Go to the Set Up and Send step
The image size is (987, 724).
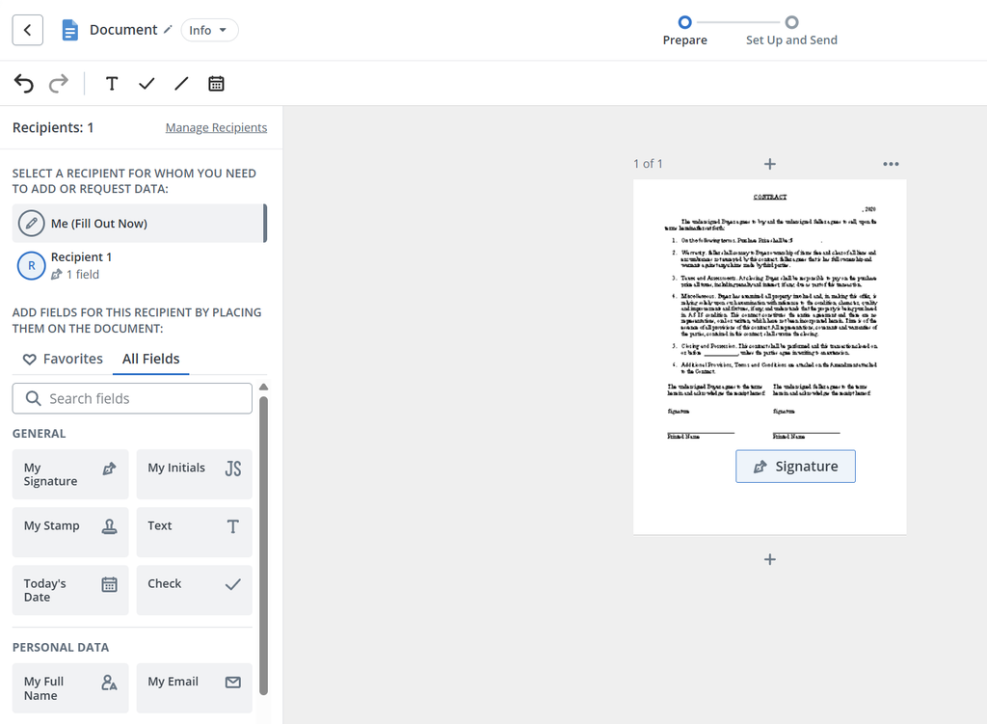(x=792, y=31)
